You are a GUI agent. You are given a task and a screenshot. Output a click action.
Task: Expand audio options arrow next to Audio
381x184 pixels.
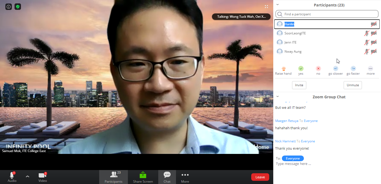pyautogui.click(x=27, y=176)
